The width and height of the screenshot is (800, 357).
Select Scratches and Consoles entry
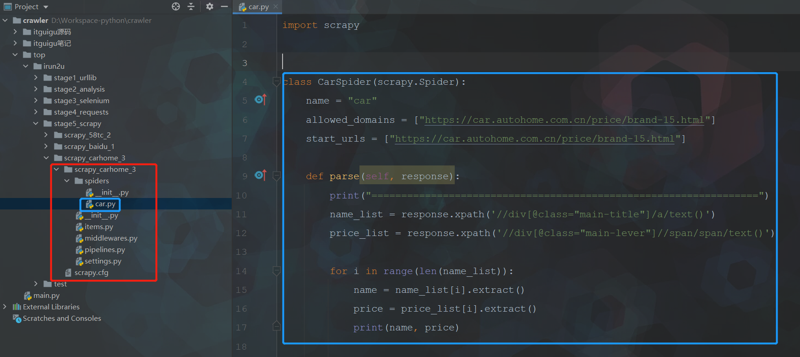click(x=62, y=319)
